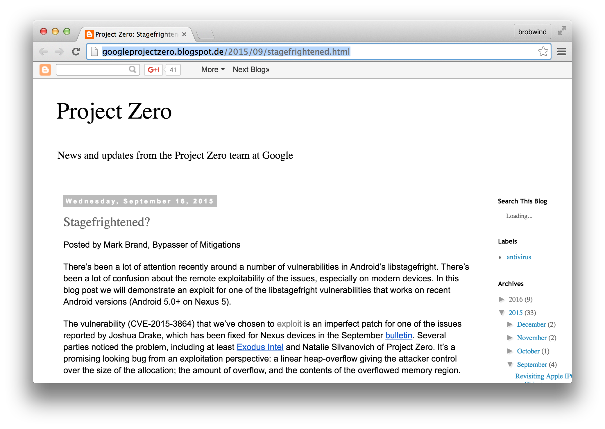Select the Project Zero: Stagefrightened tab

pos(136,34)
